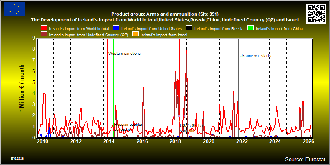The height and width of the screenshot is (165, 330).
Task: Click 'Ireland's import from Russia' legend label
Action: point(219,29)
